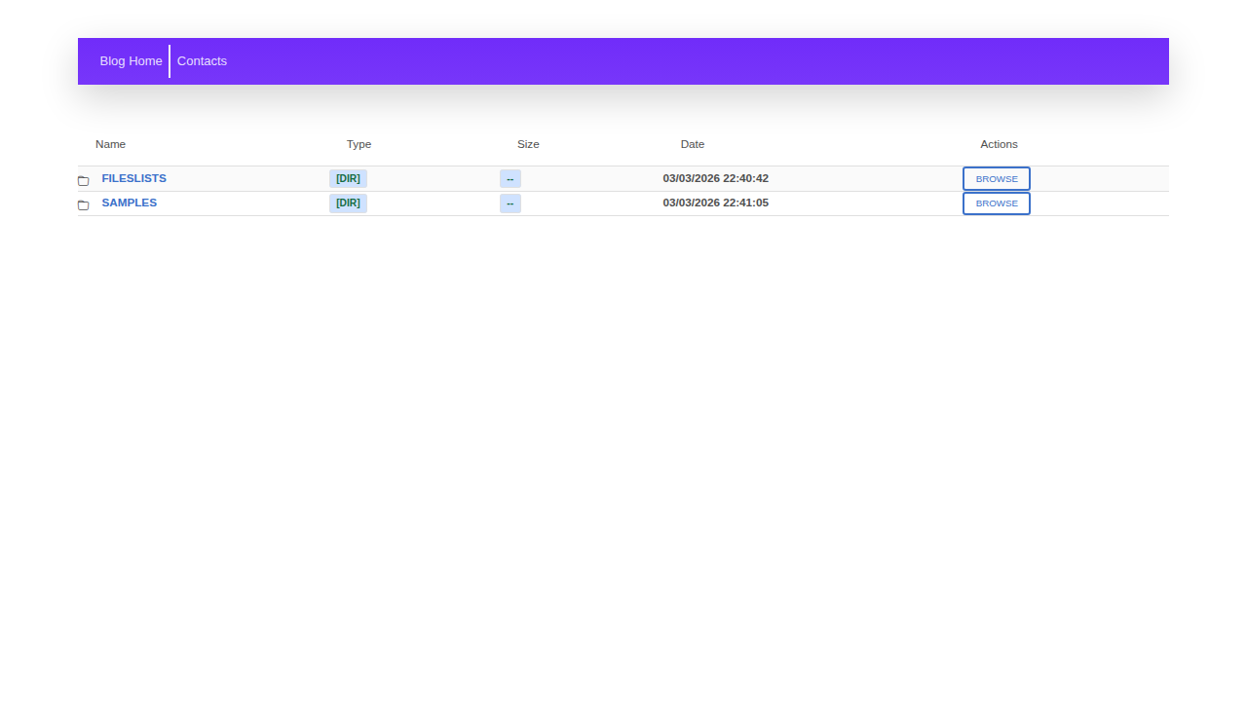The image size is (1247, 701).
Task: Click the size badge in FILESLISTS row
Action: click(x=510, y=179)
